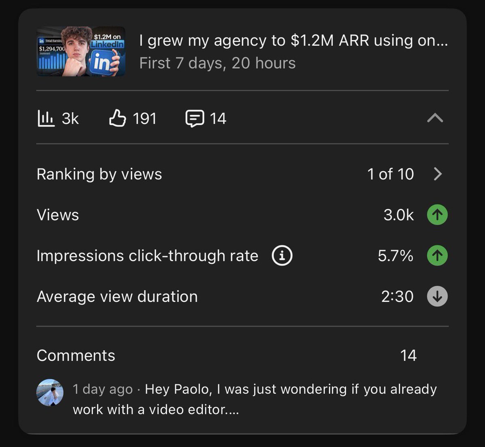485x447 pixels.
Task: Click 'Average view duration' label
Action: pyautogui.click(x=117, y=297)
